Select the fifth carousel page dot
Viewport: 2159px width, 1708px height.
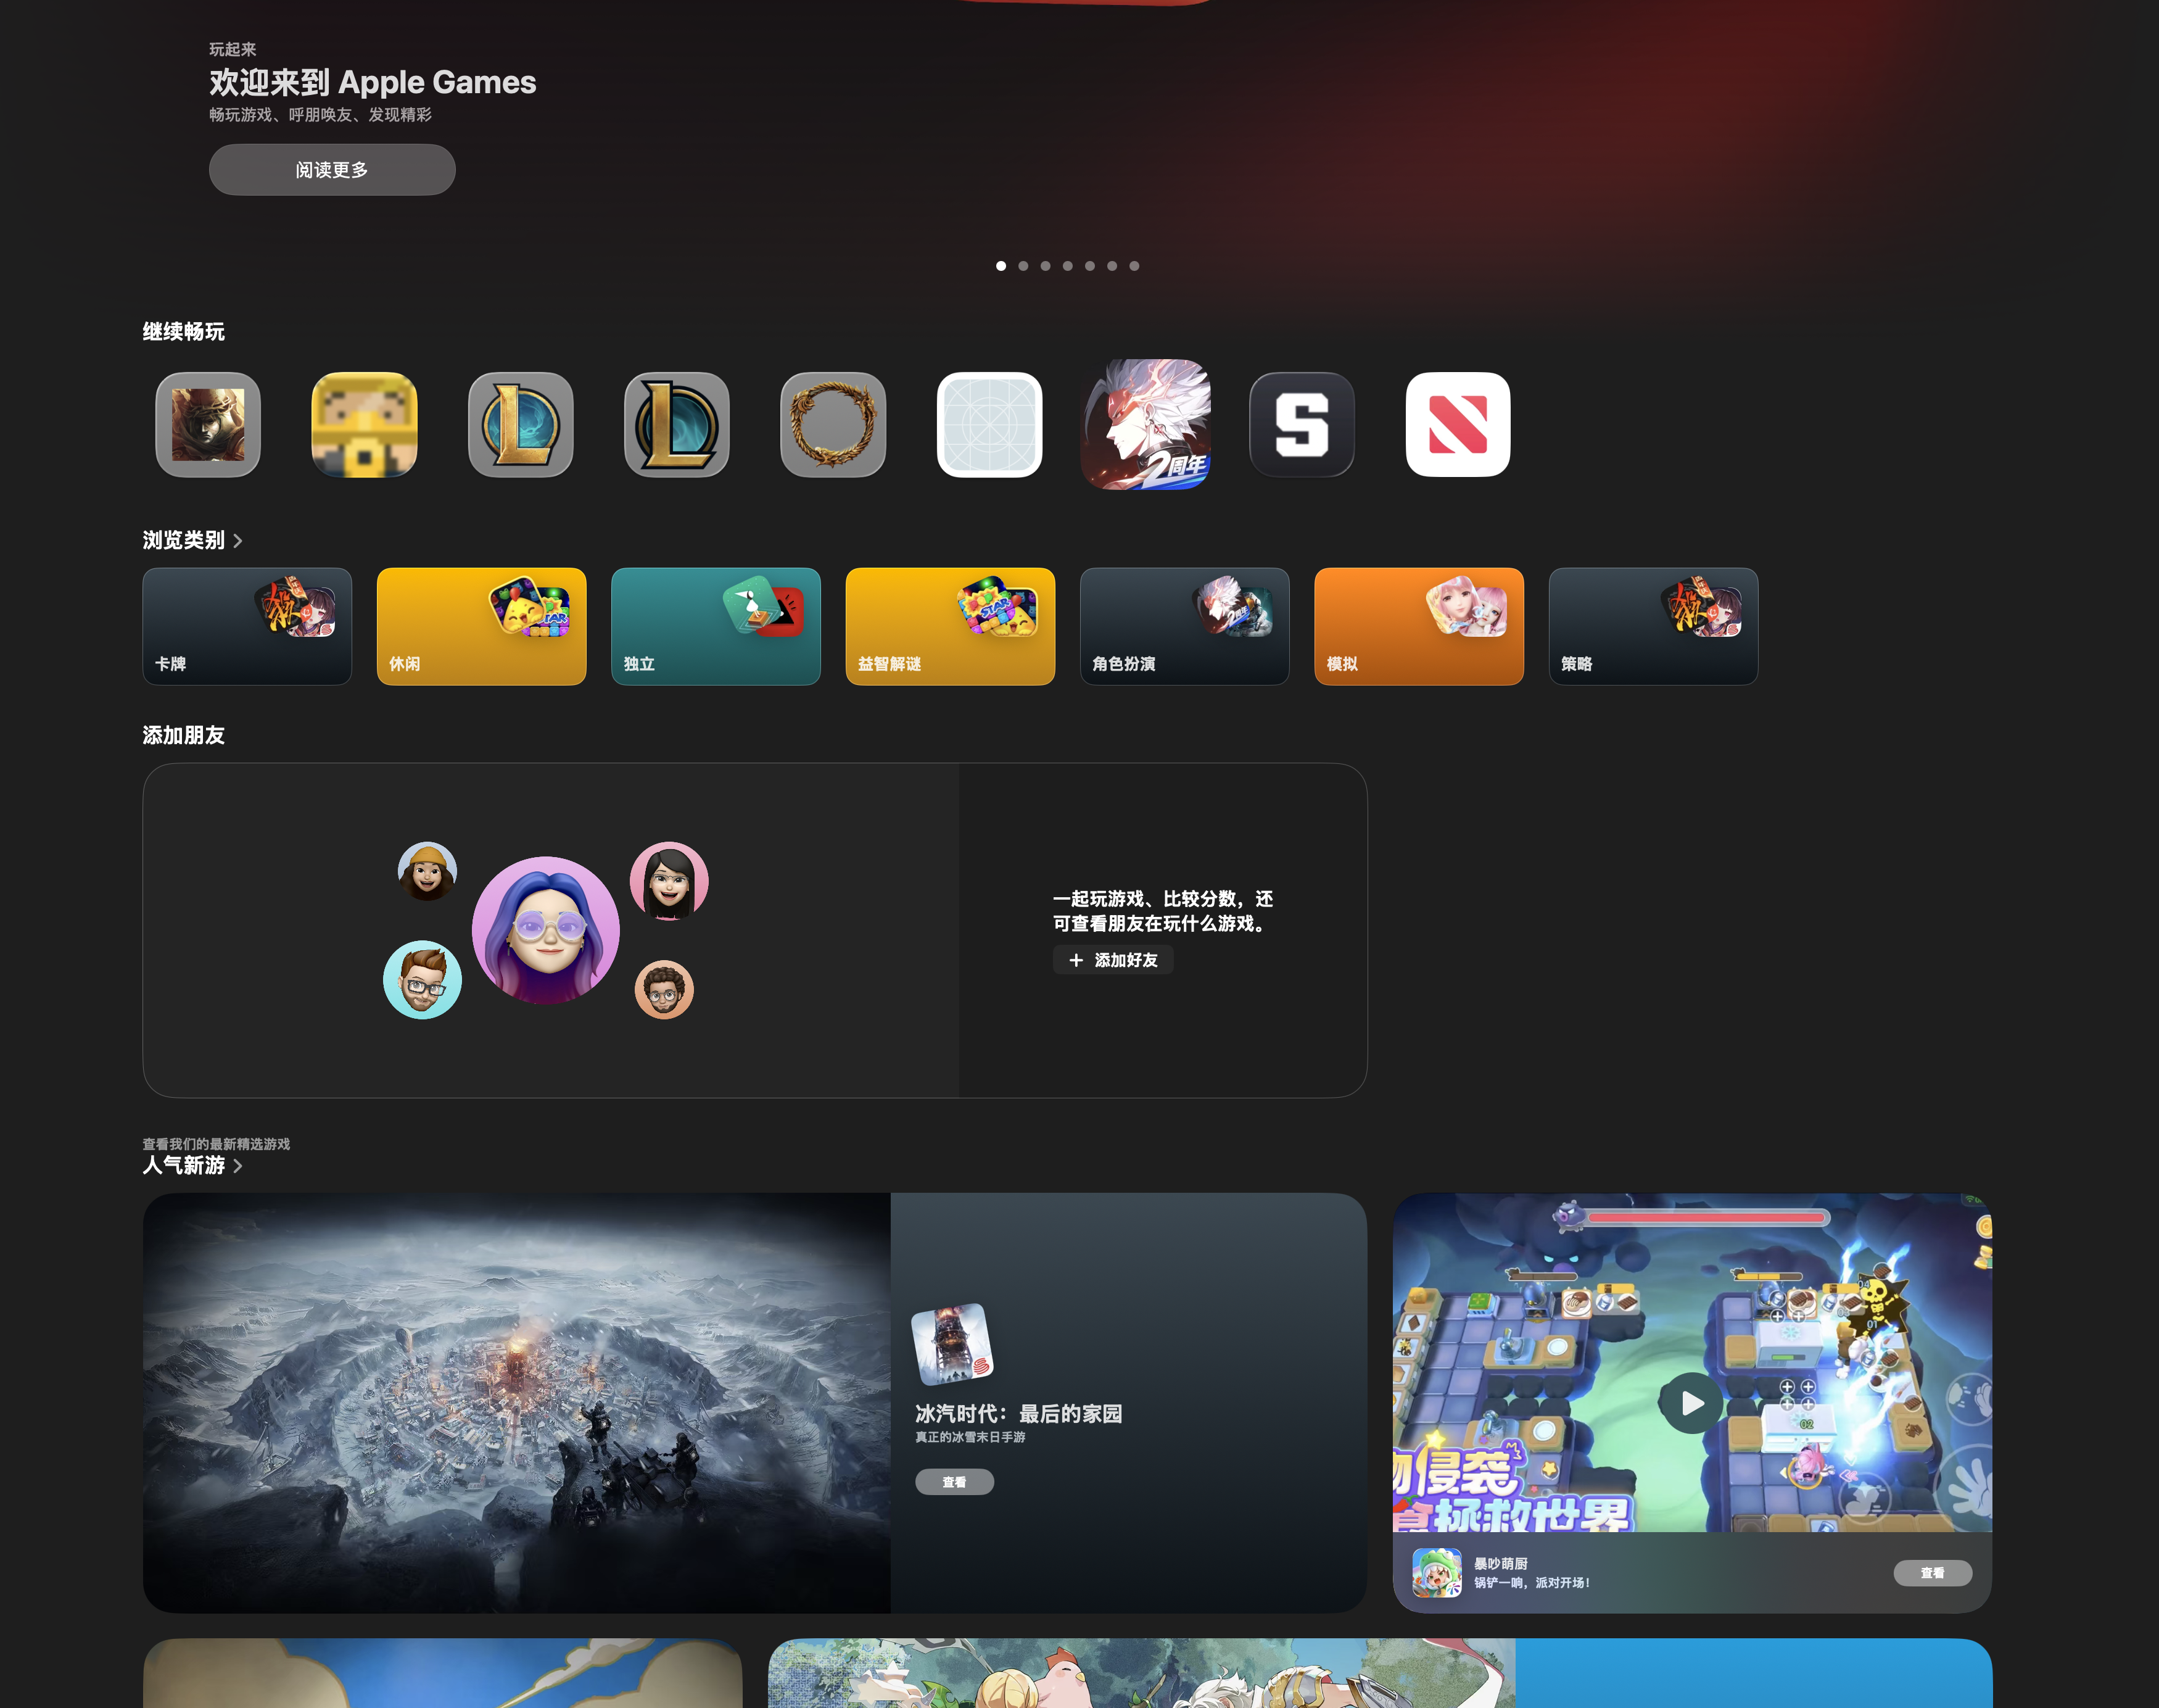coord(1089,266)
